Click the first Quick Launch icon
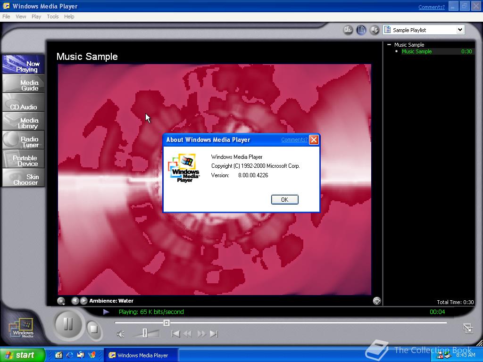 (59, 355)
